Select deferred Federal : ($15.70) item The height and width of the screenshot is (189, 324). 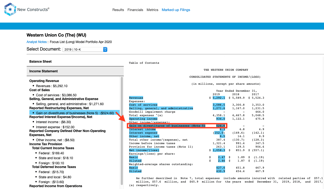pos(51,172)
